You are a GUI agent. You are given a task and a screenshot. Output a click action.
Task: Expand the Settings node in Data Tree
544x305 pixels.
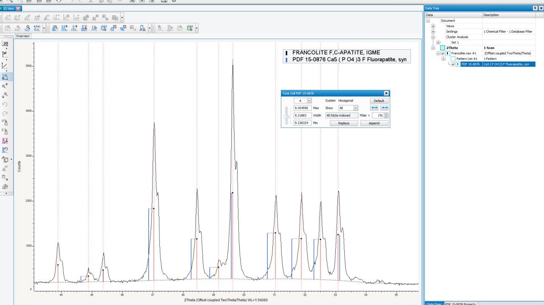tap(433, 31)
